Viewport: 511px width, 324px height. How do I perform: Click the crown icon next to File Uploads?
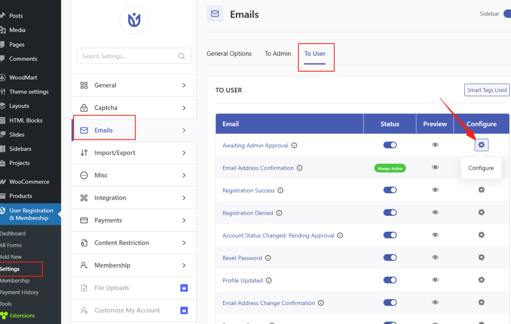(184, 288)
